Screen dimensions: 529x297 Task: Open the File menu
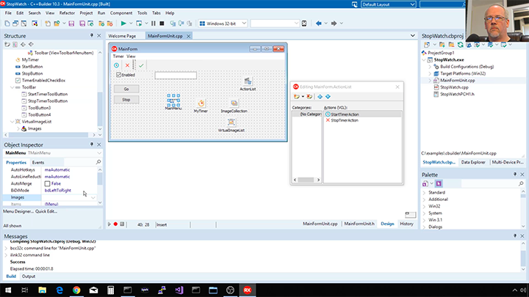8,12
